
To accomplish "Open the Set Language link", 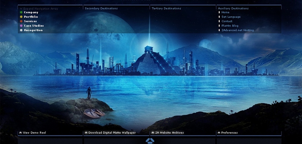I will [231, 17].
